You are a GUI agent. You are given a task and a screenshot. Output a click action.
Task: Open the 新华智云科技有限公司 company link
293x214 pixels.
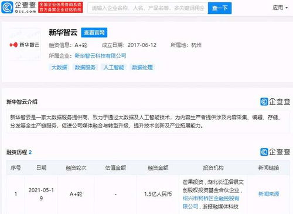pyautogui.click(x=100, y=56)
